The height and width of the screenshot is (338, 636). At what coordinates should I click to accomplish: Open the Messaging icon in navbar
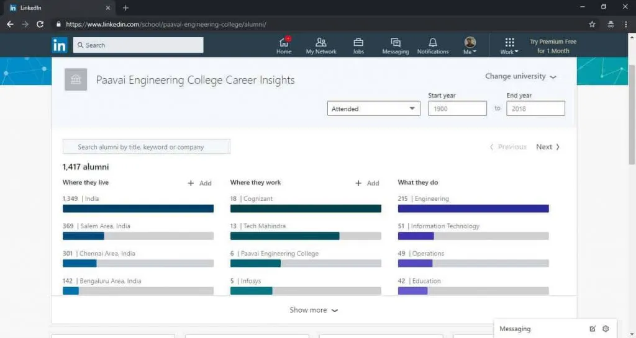point(395,42)
